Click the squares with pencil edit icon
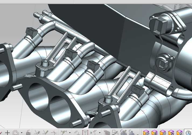The width and height of the screenshot is (192, 135). [115, 133]
